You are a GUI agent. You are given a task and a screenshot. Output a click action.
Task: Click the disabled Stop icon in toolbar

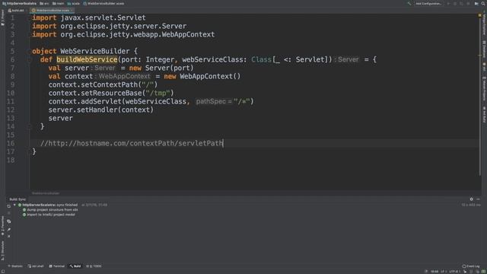(x=469, y=3)
